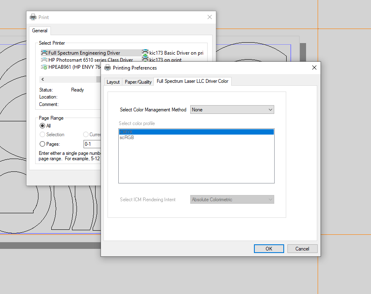Open Select Color Management Method dropdown
This screenshot has height=294, width=371.
click(232, 110)
